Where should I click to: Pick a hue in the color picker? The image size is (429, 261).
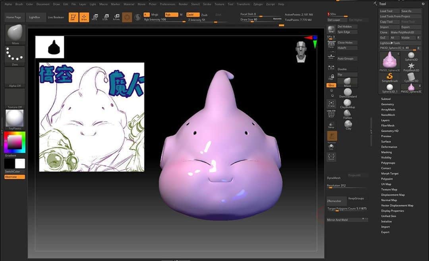click(x=15, y=142)
